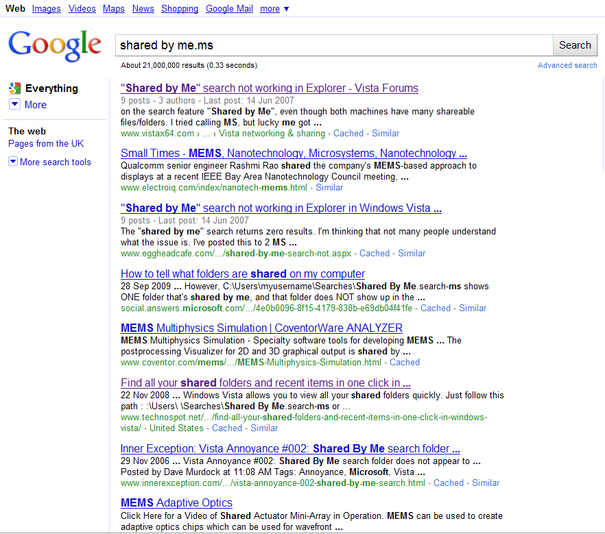Click More link in sidebar
Screen dimensions: 605x534
tap(36, 104)
